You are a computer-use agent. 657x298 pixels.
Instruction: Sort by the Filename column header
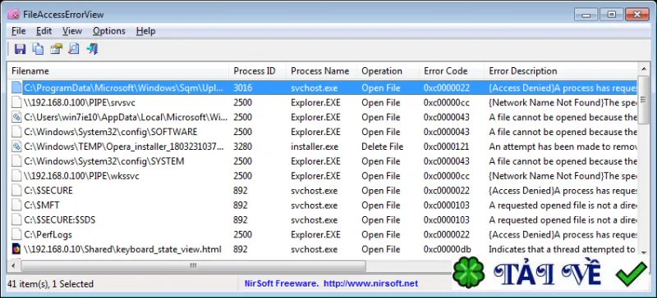coord(118,71)
